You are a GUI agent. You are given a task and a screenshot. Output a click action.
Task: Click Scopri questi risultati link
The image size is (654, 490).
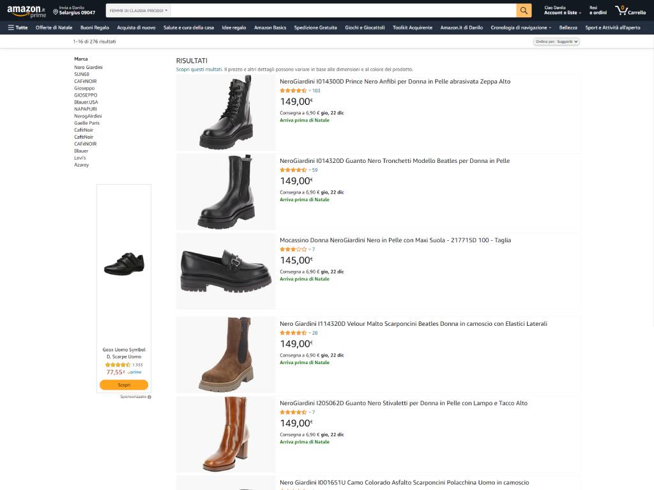click(x=199, y=69)
